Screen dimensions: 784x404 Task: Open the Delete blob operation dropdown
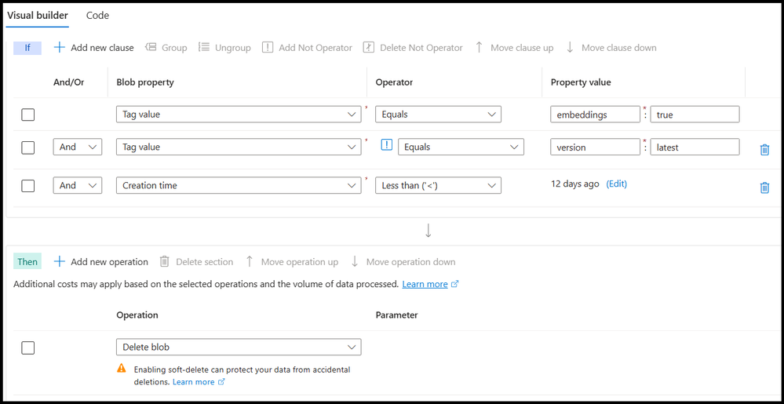tap(239, 347)
